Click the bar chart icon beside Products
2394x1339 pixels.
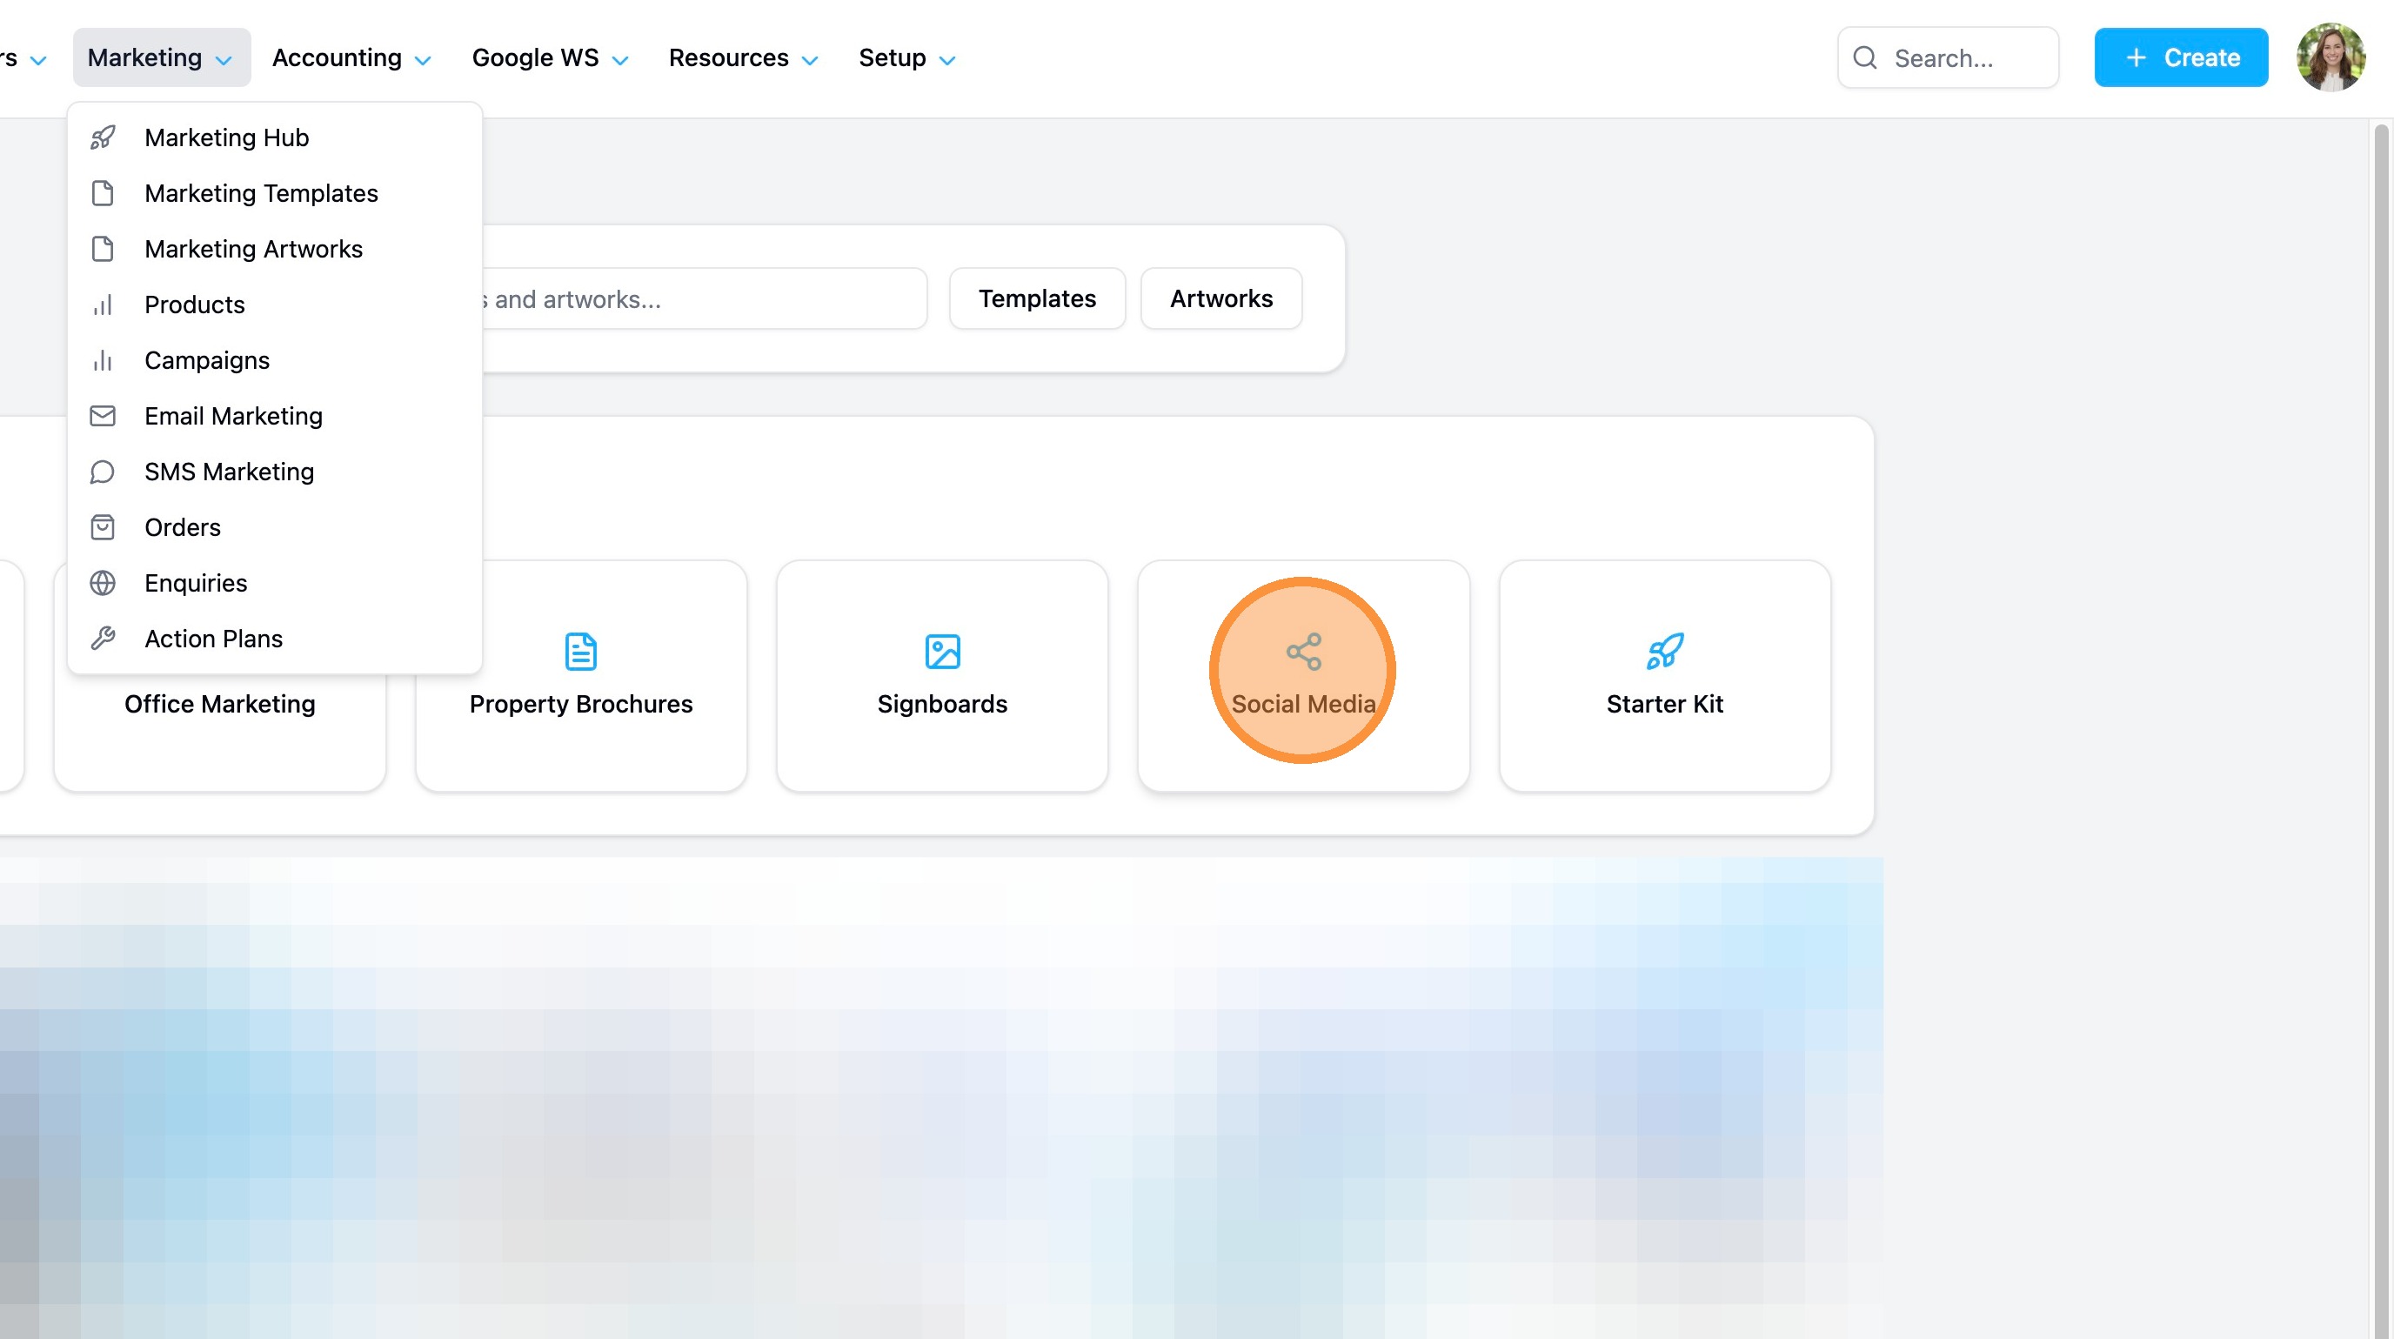pos(104,305)
